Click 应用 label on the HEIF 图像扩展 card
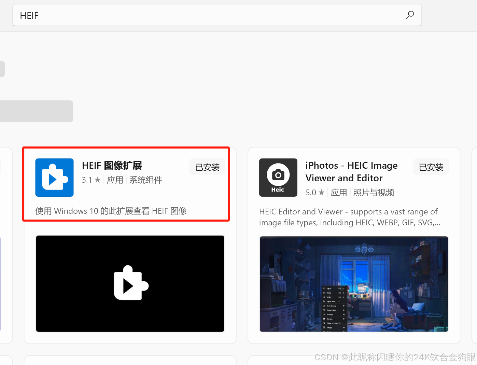Image resolution: width=477 pixels, height=365 pixels. [115, 180]
